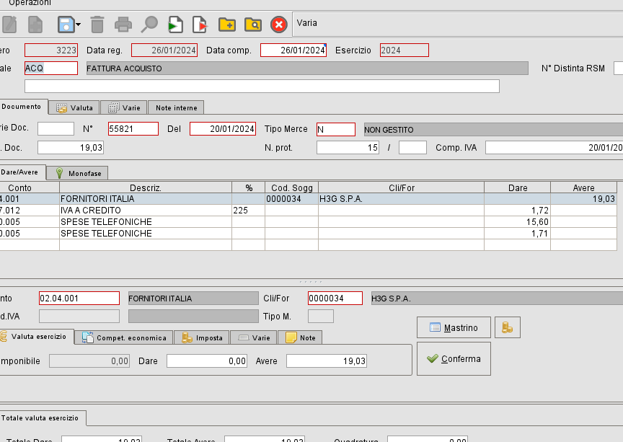Click the account field 02.04.001

[79, 298]
